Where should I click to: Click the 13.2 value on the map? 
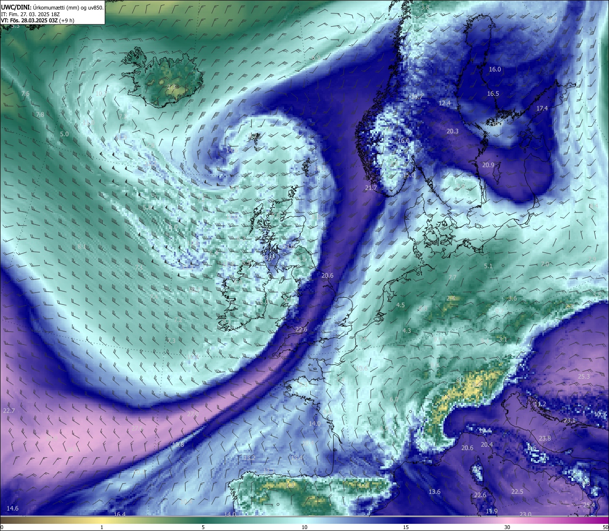pyautogui.click(x=249, y=458)
